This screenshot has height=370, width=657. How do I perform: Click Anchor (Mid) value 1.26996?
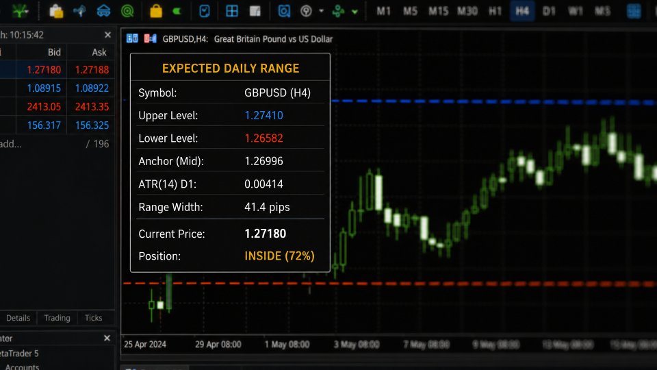[x=263, y=161]
